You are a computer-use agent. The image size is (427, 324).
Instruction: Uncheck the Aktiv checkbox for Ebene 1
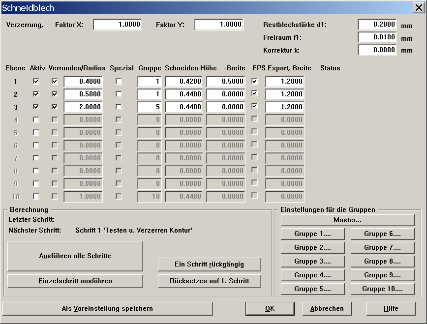pyautogui.click(x=36, y=82)
